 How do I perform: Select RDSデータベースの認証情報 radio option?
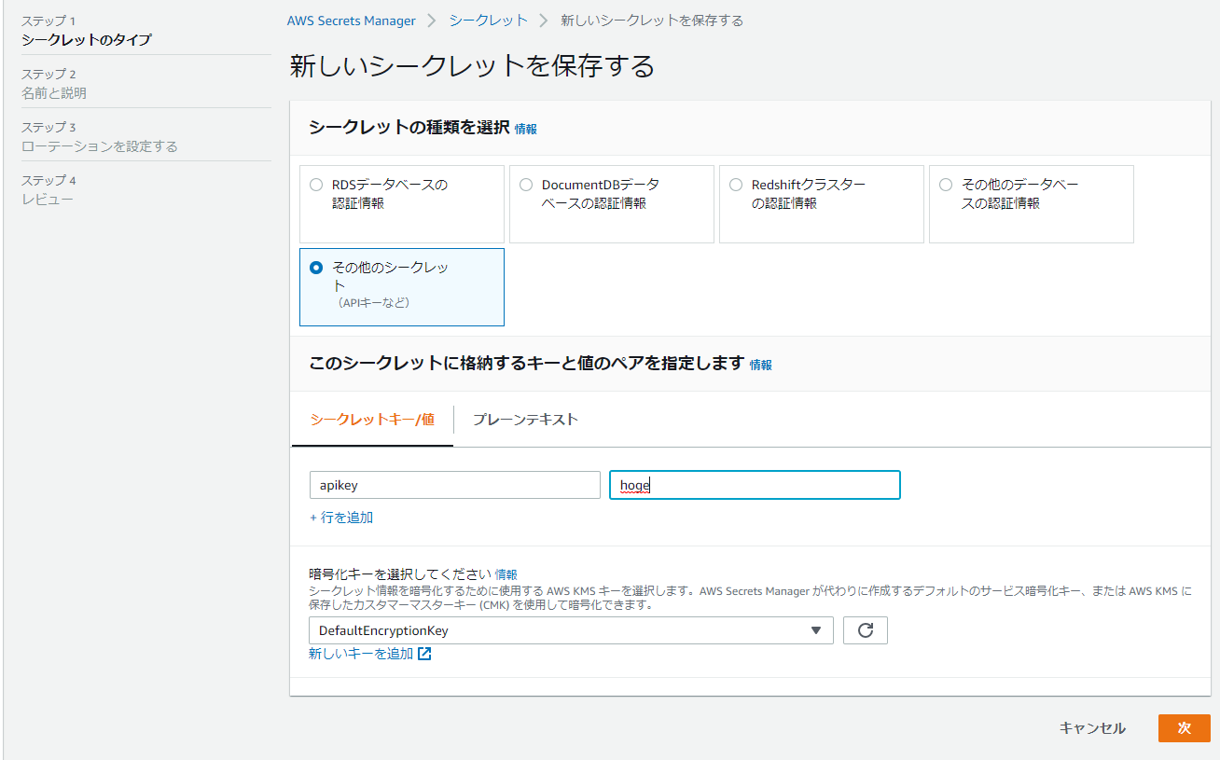point(316,185)
